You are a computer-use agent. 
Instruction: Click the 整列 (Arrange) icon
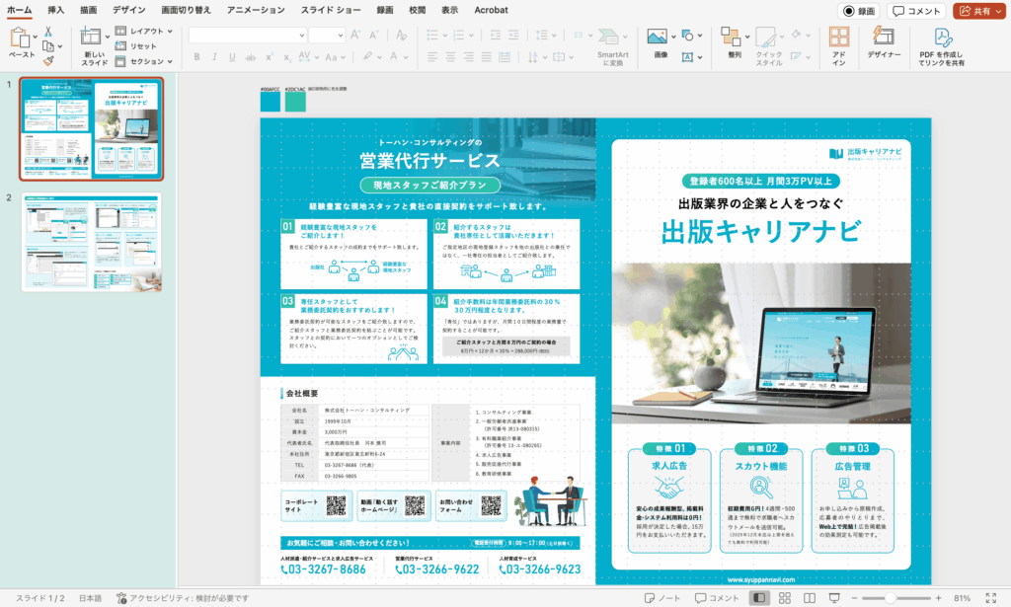point(732,38)
